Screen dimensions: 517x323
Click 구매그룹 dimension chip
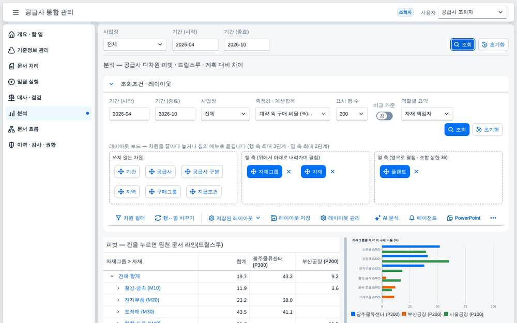pyautogui.click(x=163, y=192)
